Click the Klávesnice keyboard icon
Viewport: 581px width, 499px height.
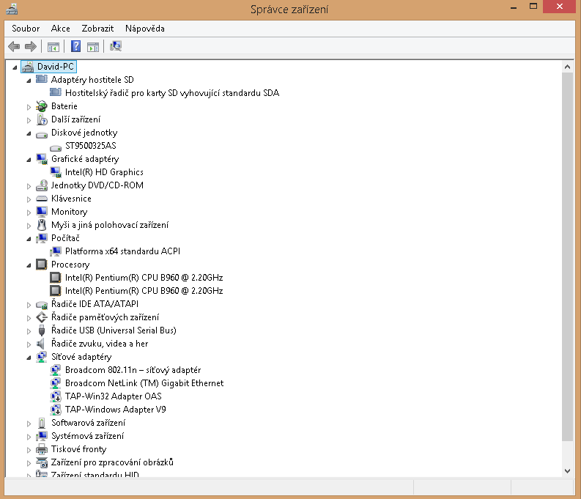[42, 199]
